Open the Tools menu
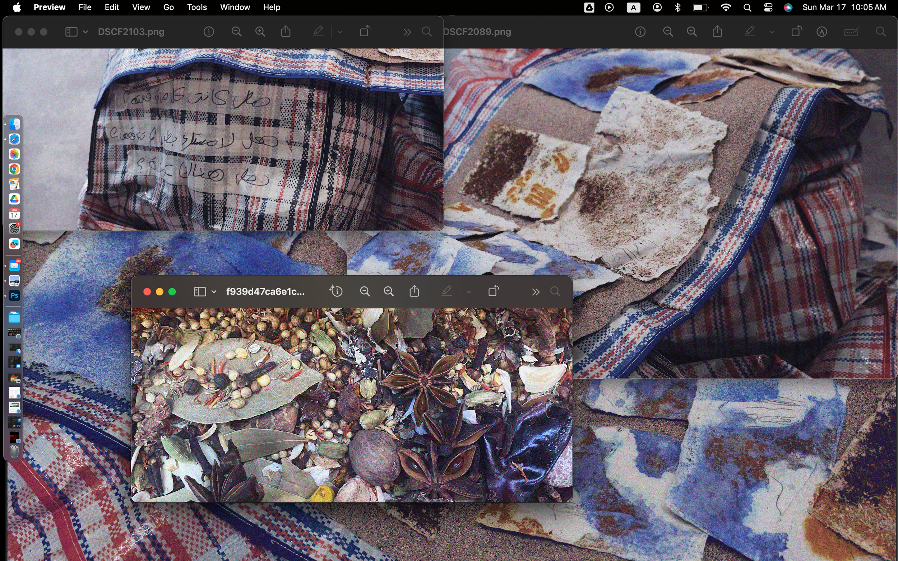 pos(197,8)
